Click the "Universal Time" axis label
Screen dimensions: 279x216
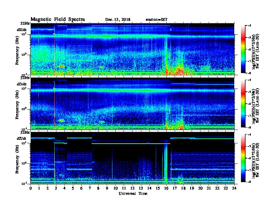[133, 193]
